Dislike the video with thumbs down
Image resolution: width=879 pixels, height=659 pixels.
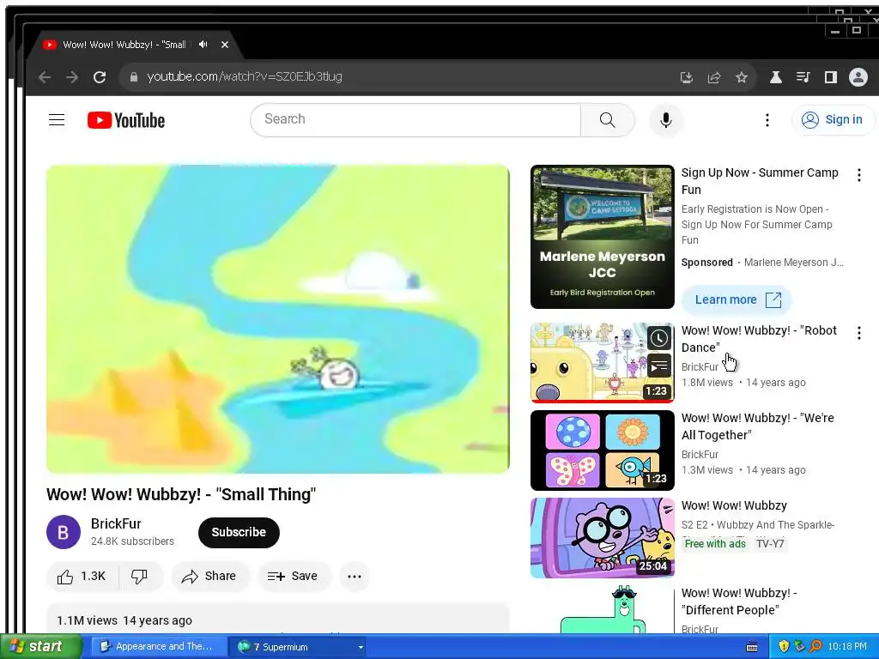[140, 576]
